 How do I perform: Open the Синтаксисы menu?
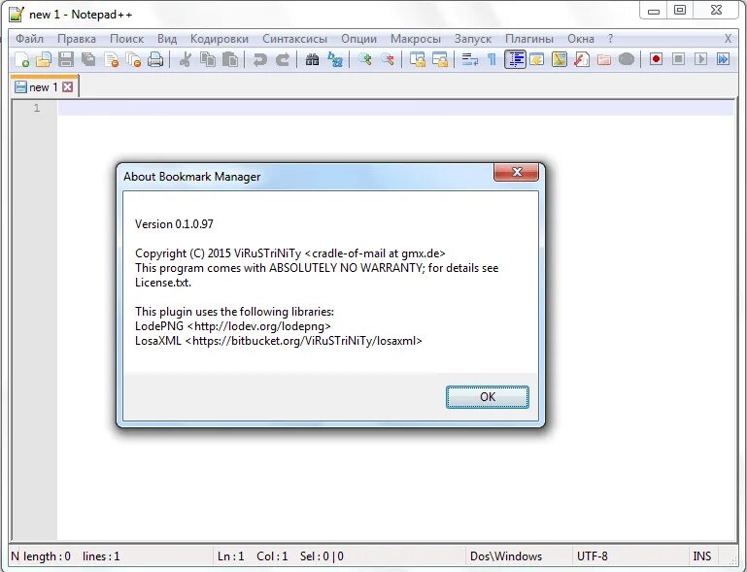pyautogui.click(x=295, y=39)
